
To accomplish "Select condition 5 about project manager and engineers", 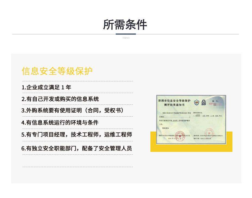I will tap(77, 134).
